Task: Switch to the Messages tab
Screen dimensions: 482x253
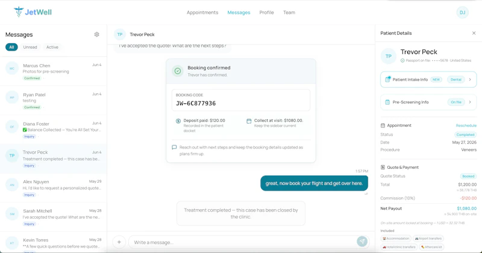Action: click(239, 13)
